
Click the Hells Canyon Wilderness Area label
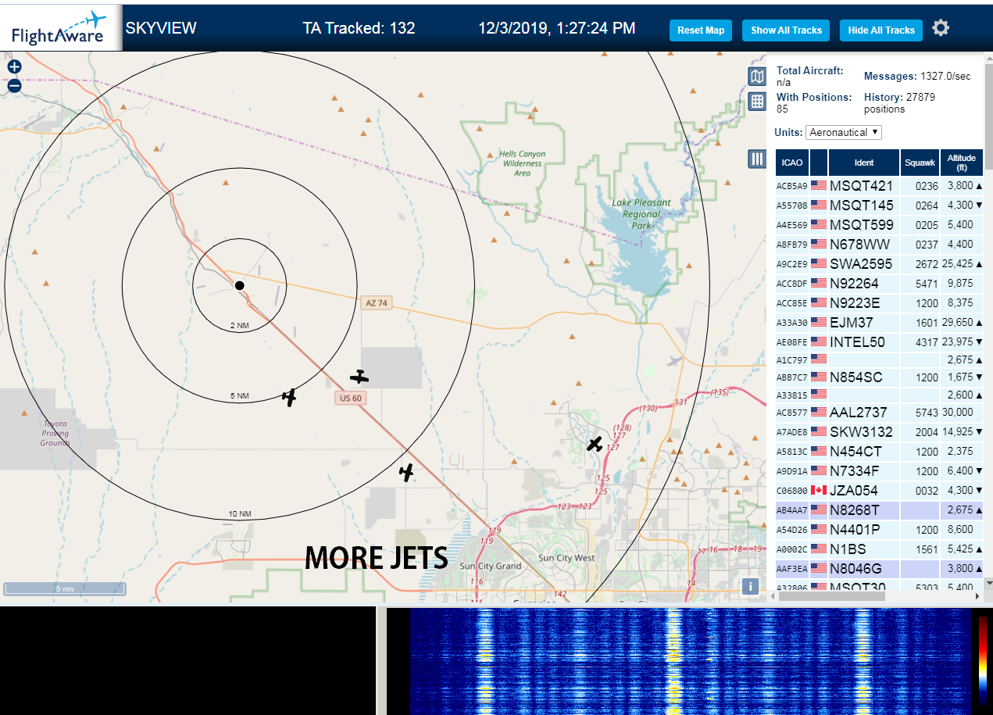coord(523,163)
